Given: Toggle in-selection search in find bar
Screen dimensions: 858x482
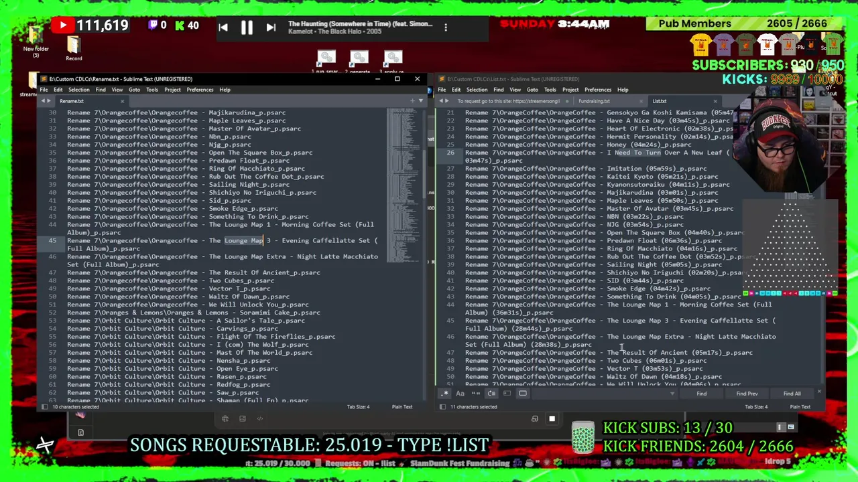Looking at the screenshot, I should pyautogui.click(x=507, y=394).
